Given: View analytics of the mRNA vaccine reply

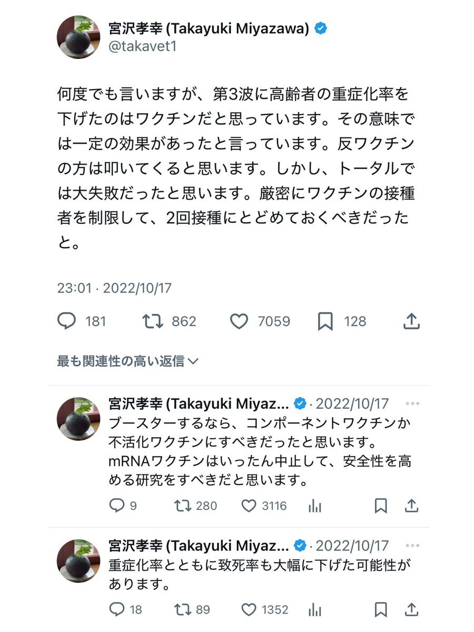Looking at the screenshot, I should click(x=314, y=506).
